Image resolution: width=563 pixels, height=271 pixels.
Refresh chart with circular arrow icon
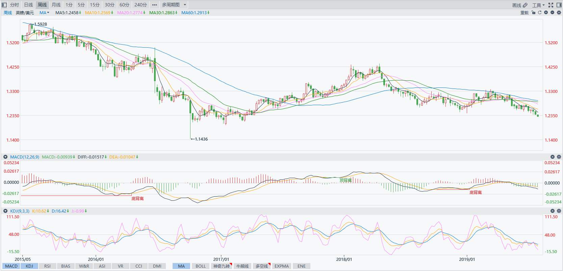(540, 13)
